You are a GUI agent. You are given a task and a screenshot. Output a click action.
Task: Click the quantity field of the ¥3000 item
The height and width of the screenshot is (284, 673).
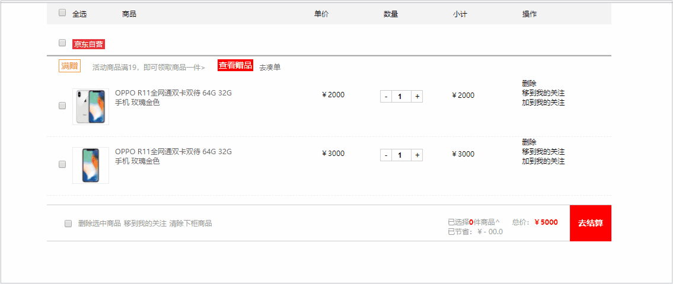coord(401,155)
